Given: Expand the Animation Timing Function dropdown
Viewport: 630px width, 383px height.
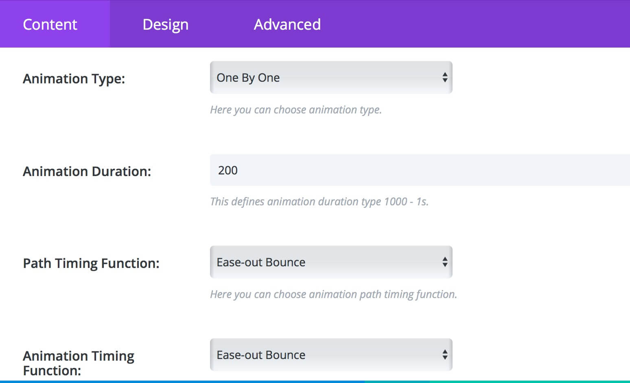Looking at the screenshot, I should [x=331, y=355].
